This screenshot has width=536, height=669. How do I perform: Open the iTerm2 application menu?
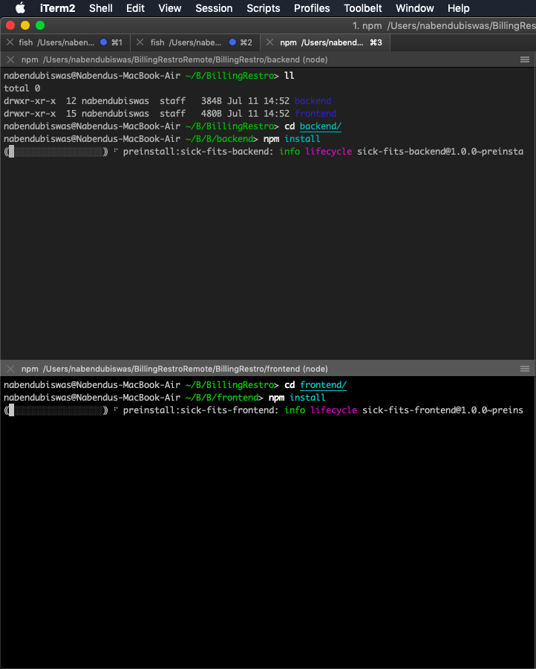tap(57, 8)
